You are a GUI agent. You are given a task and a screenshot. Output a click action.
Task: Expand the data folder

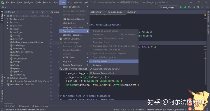(8, 22)
